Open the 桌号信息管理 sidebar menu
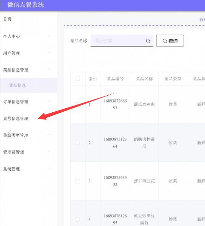The image size is (205, 226). 16,118
